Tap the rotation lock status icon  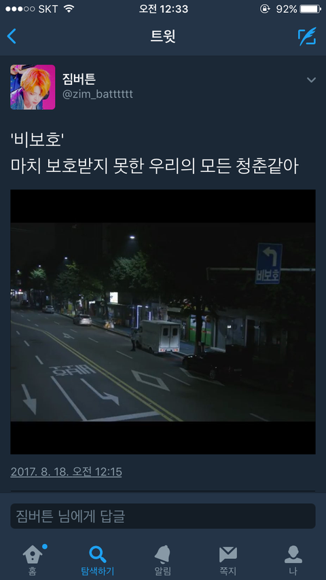[x=265, y=9]
